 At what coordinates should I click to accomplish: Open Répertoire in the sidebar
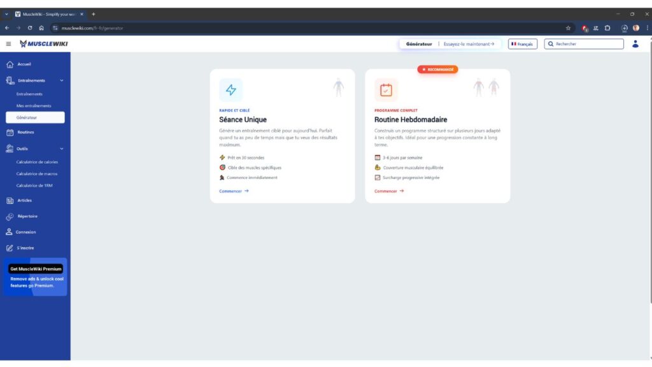coord(27,216)
